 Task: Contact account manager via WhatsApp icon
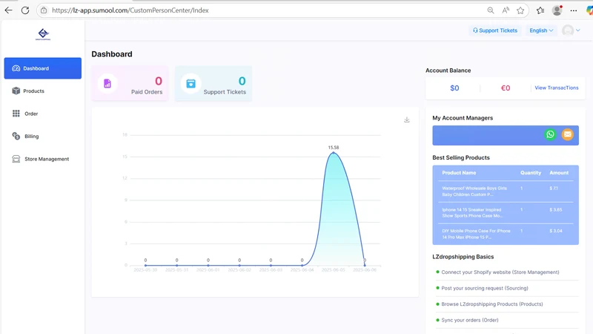[x=550, y=134]
